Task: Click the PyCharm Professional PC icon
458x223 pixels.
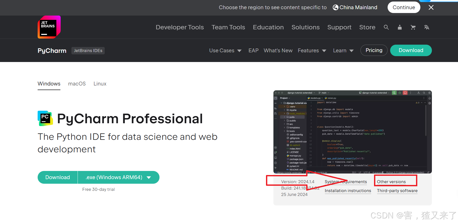Action: [45, 118]
